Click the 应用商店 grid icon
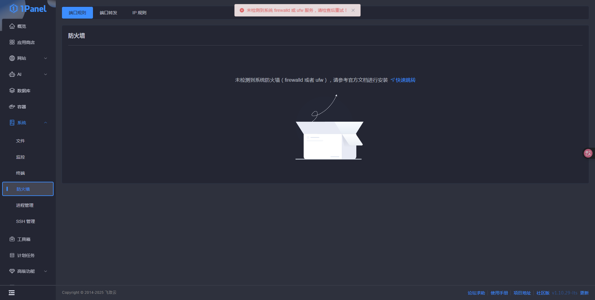Image resolution: width=595 pixels, height=300 pixels. pos(12,42)
